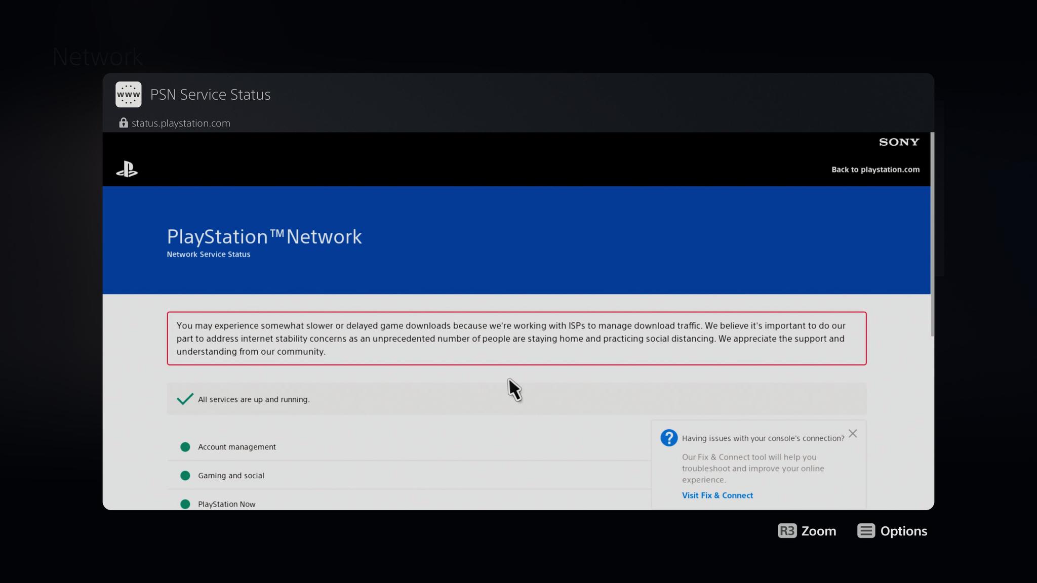Click the PlayStation™Network heading

click(264, 237)
